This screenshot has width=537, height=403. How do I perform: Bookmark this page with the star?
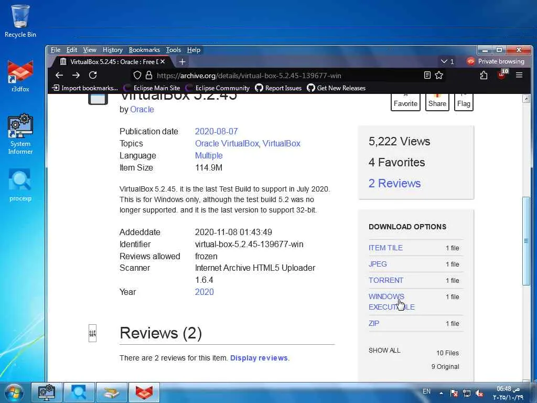(x=439, y=75)
